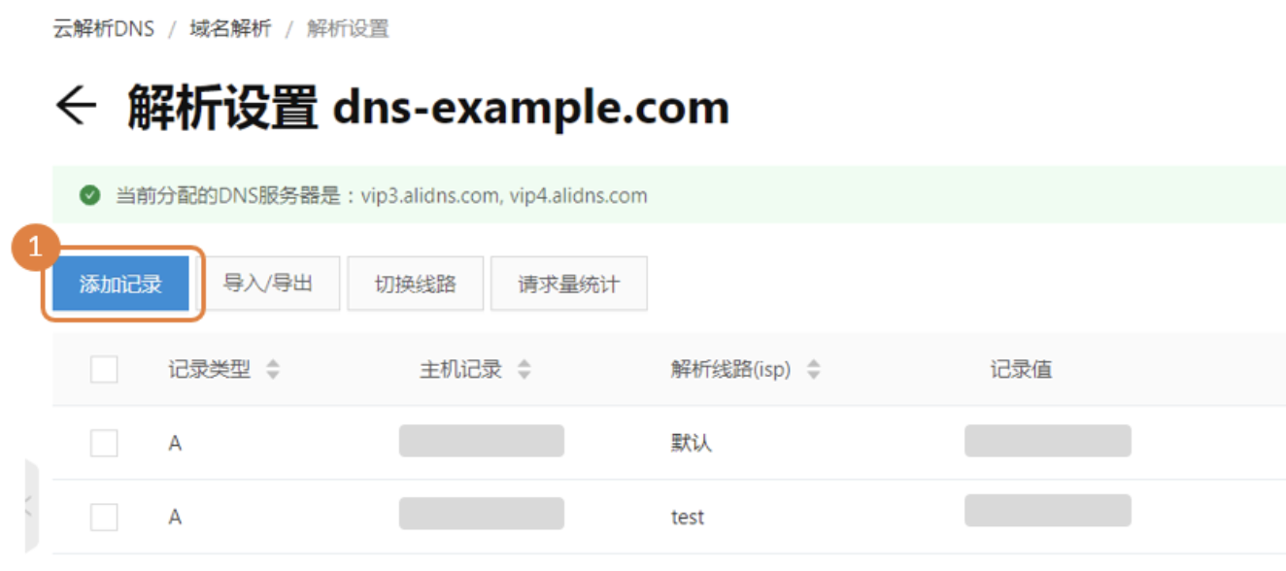The image size is (1286, 571).
Task: Click the back arrow beside 解析设置
Action: pos(76,106)
